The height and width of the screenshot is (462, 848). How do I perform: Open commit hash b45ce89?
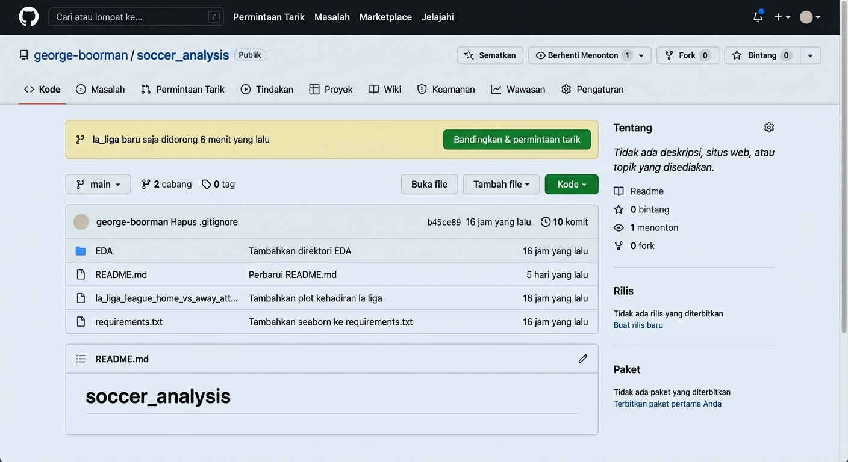coord(444,223)
